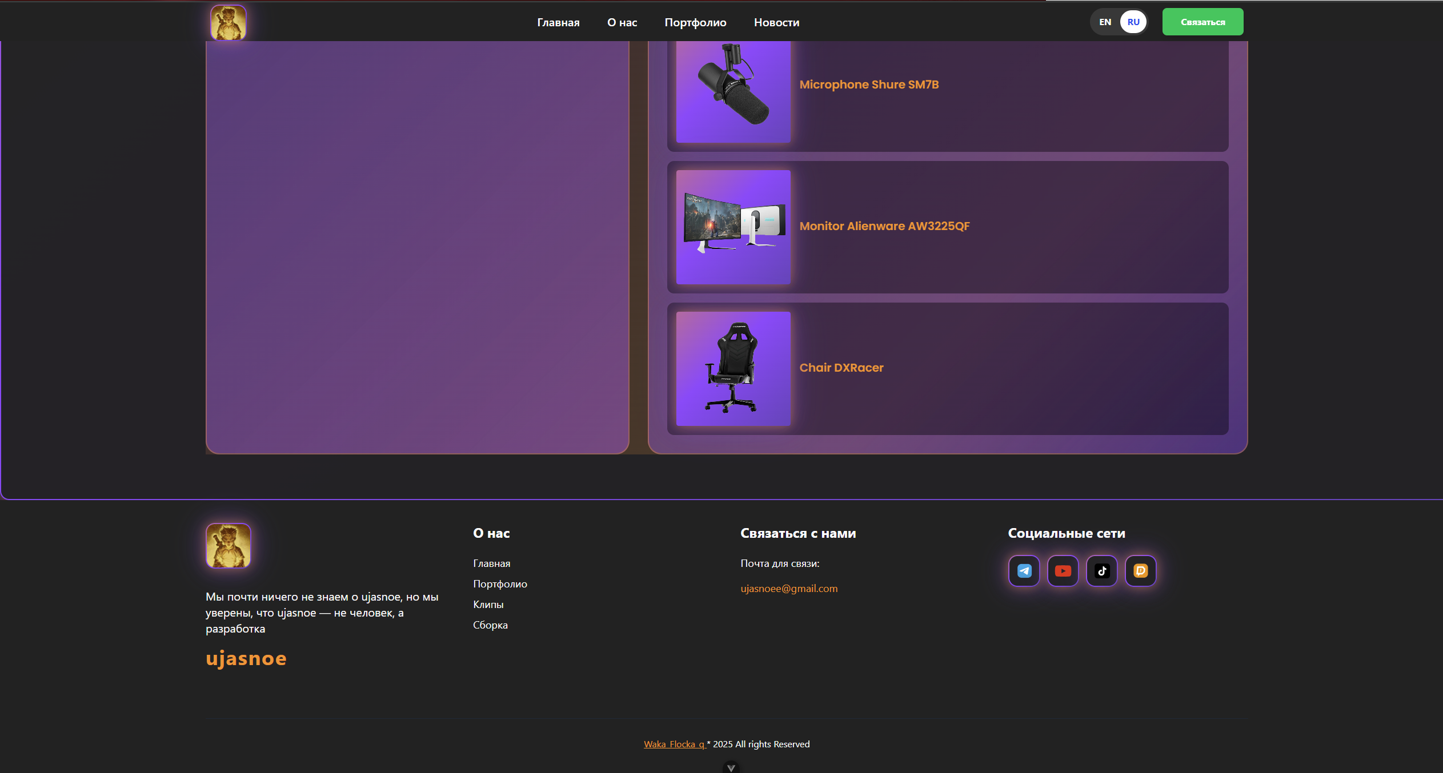The image size is (1443, 773).
Task: Open О нас in top navigation
Action: [x=622, y=22]
